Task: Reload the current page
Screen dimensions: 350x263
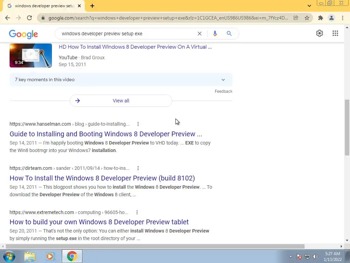Action: click(x=29, y=18)
